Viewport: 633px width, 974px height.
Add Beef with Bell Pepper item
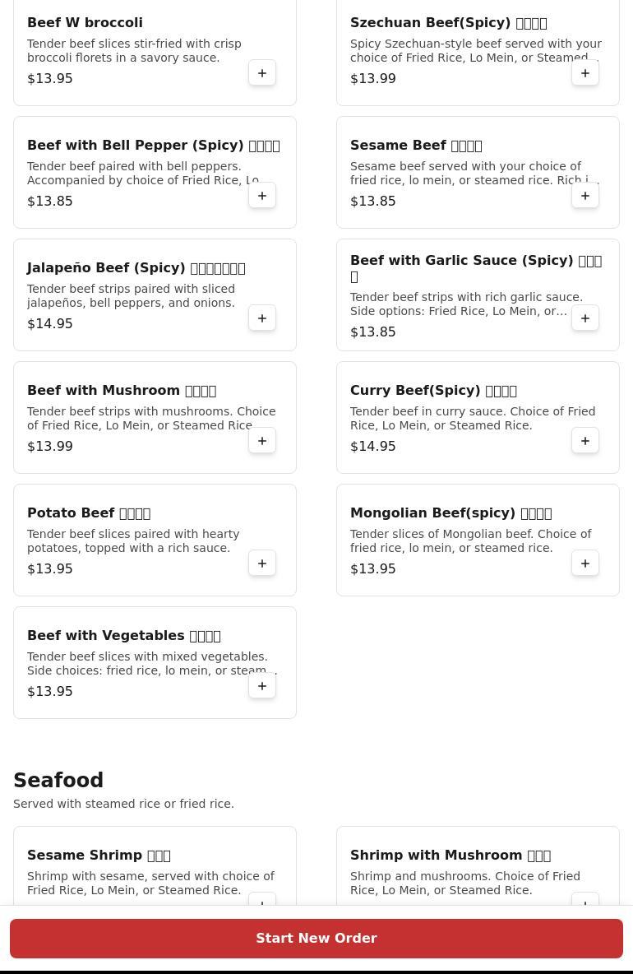[262, 195]
